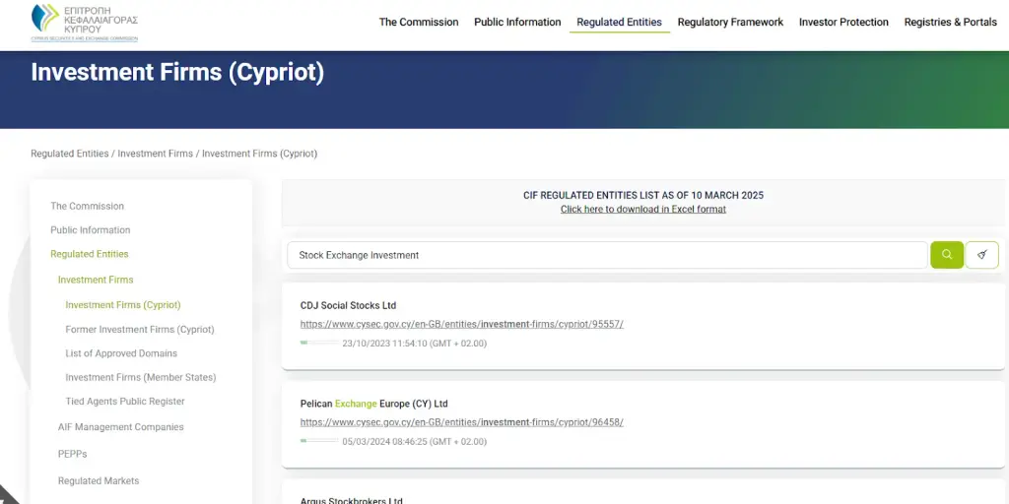Viewport: 1009px width, 504px height.
Task: Open The Commission in sidebar
Action: tap(87, 207)
